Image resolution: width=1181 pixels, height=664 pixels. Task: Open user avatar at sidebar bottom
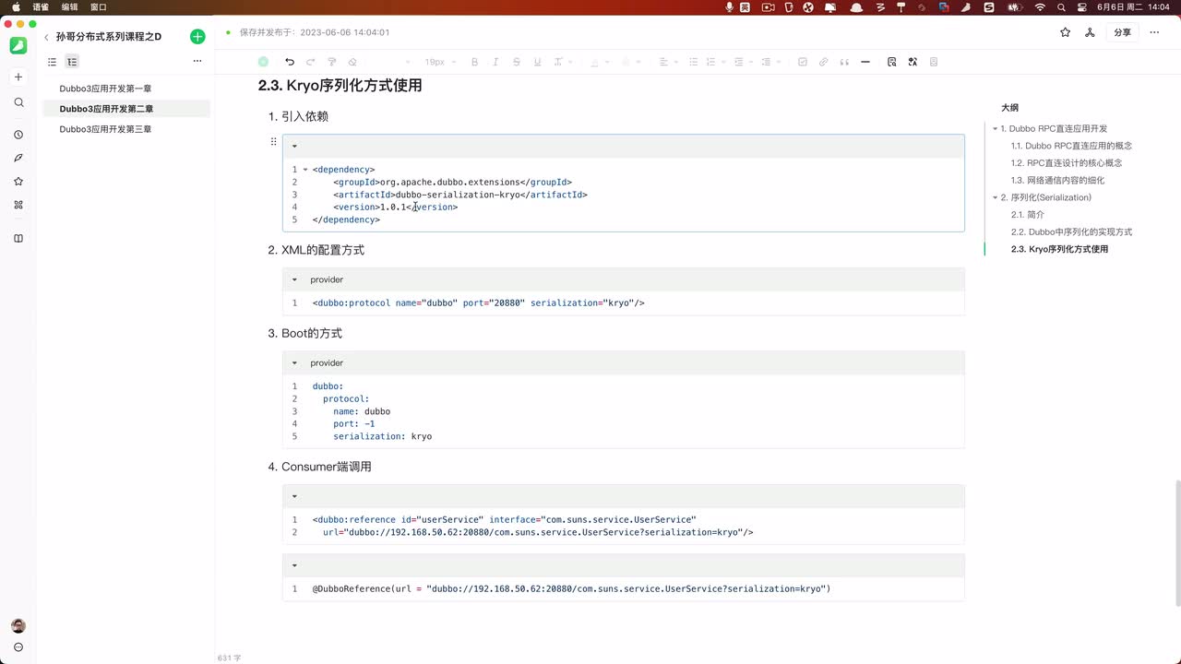18,626
